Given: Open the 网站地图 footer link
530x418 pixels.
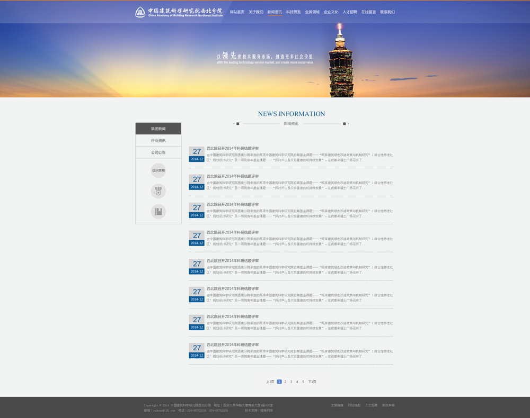Looking at the screenshot, I should coord(354,405).
